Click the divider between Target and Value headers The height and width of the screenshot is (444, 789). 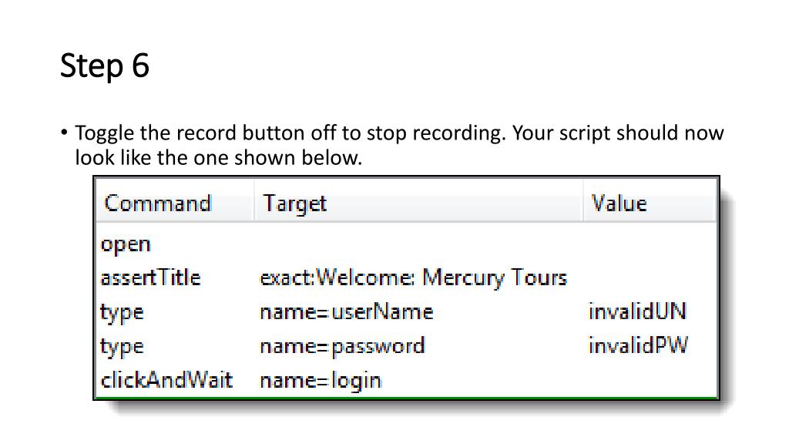click(x=583, y=203)
